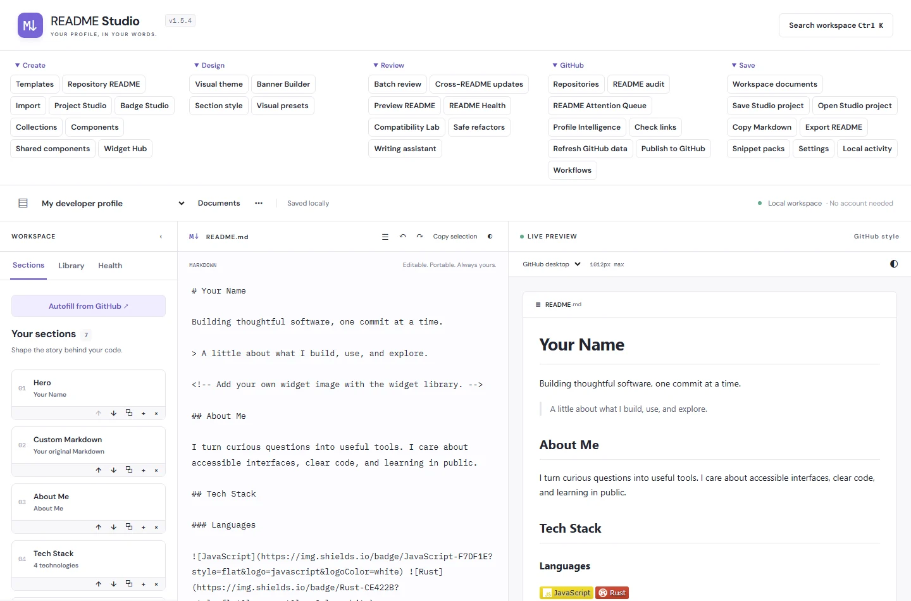Move the About Me section up
Viewport: 911px width, 601px height.
click(99, 527)
